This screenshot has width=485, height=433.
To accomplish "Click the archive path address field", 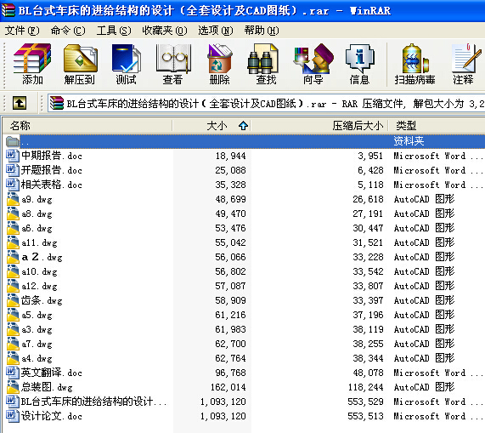I will pos(267,103).
